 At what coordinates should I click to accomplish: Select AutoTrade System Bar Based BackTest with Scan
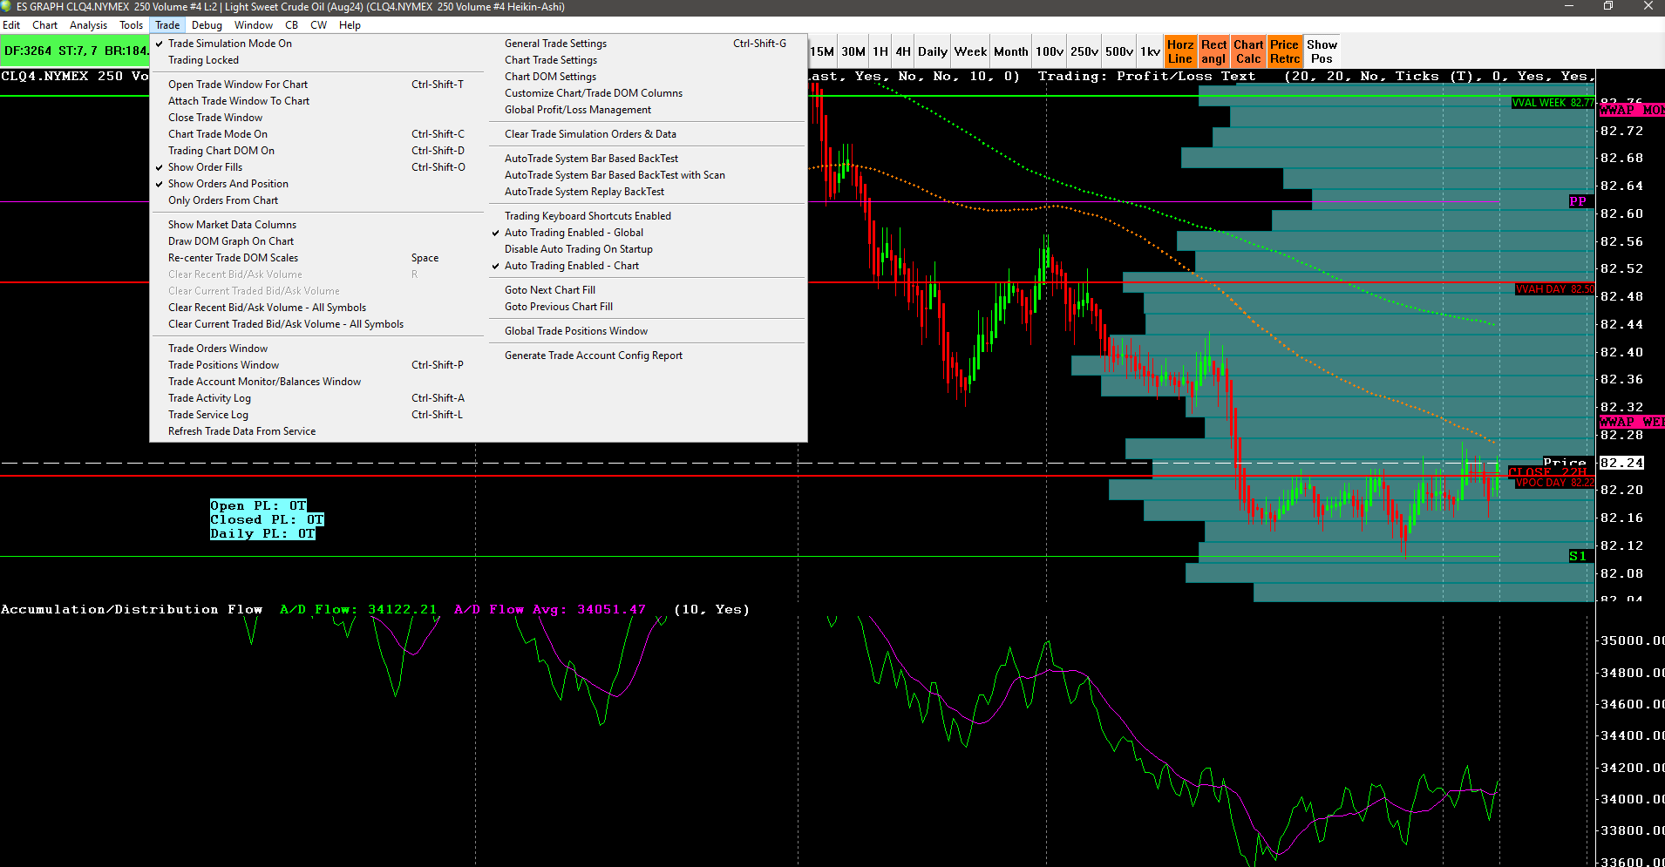[x=646, y=175]
